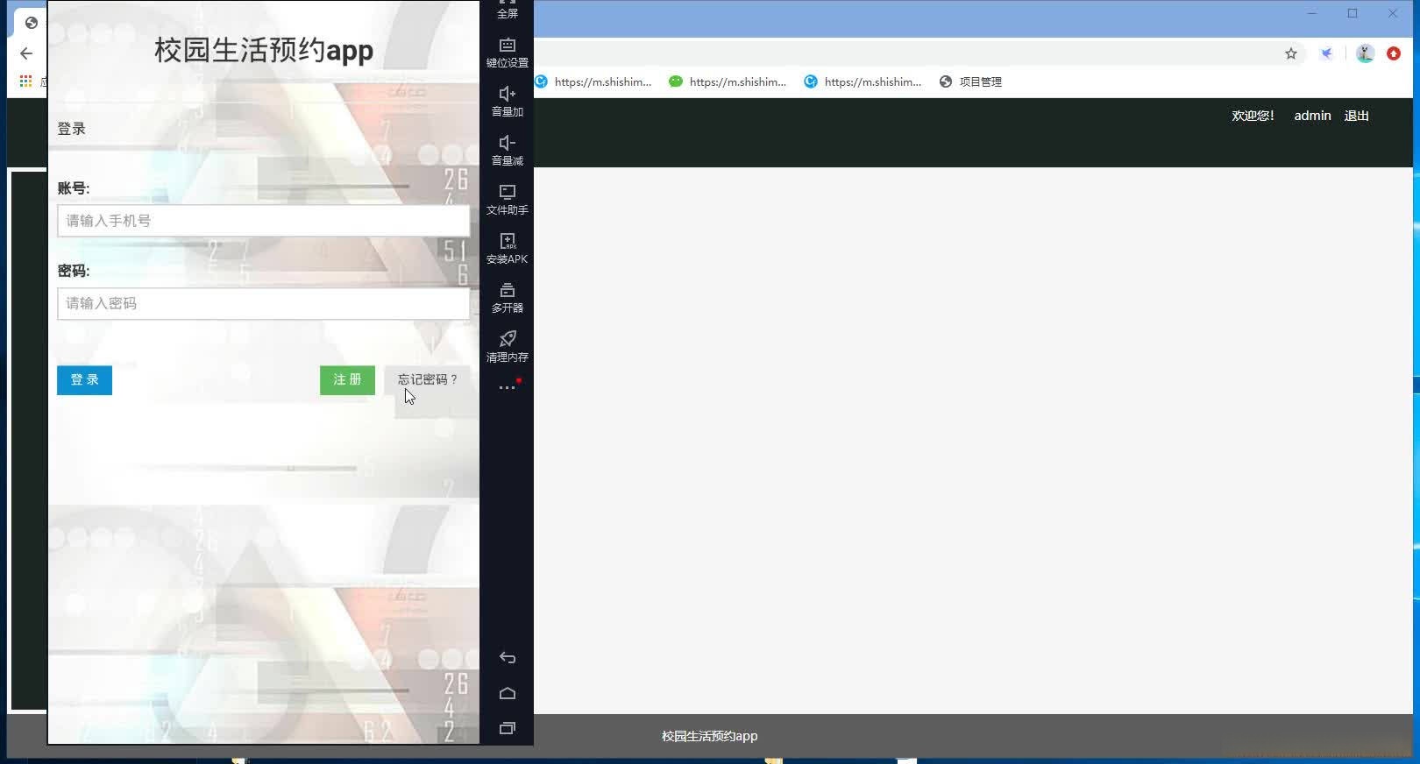
Task: Focus the 密码 password input field
Action: tap(264, 304)
